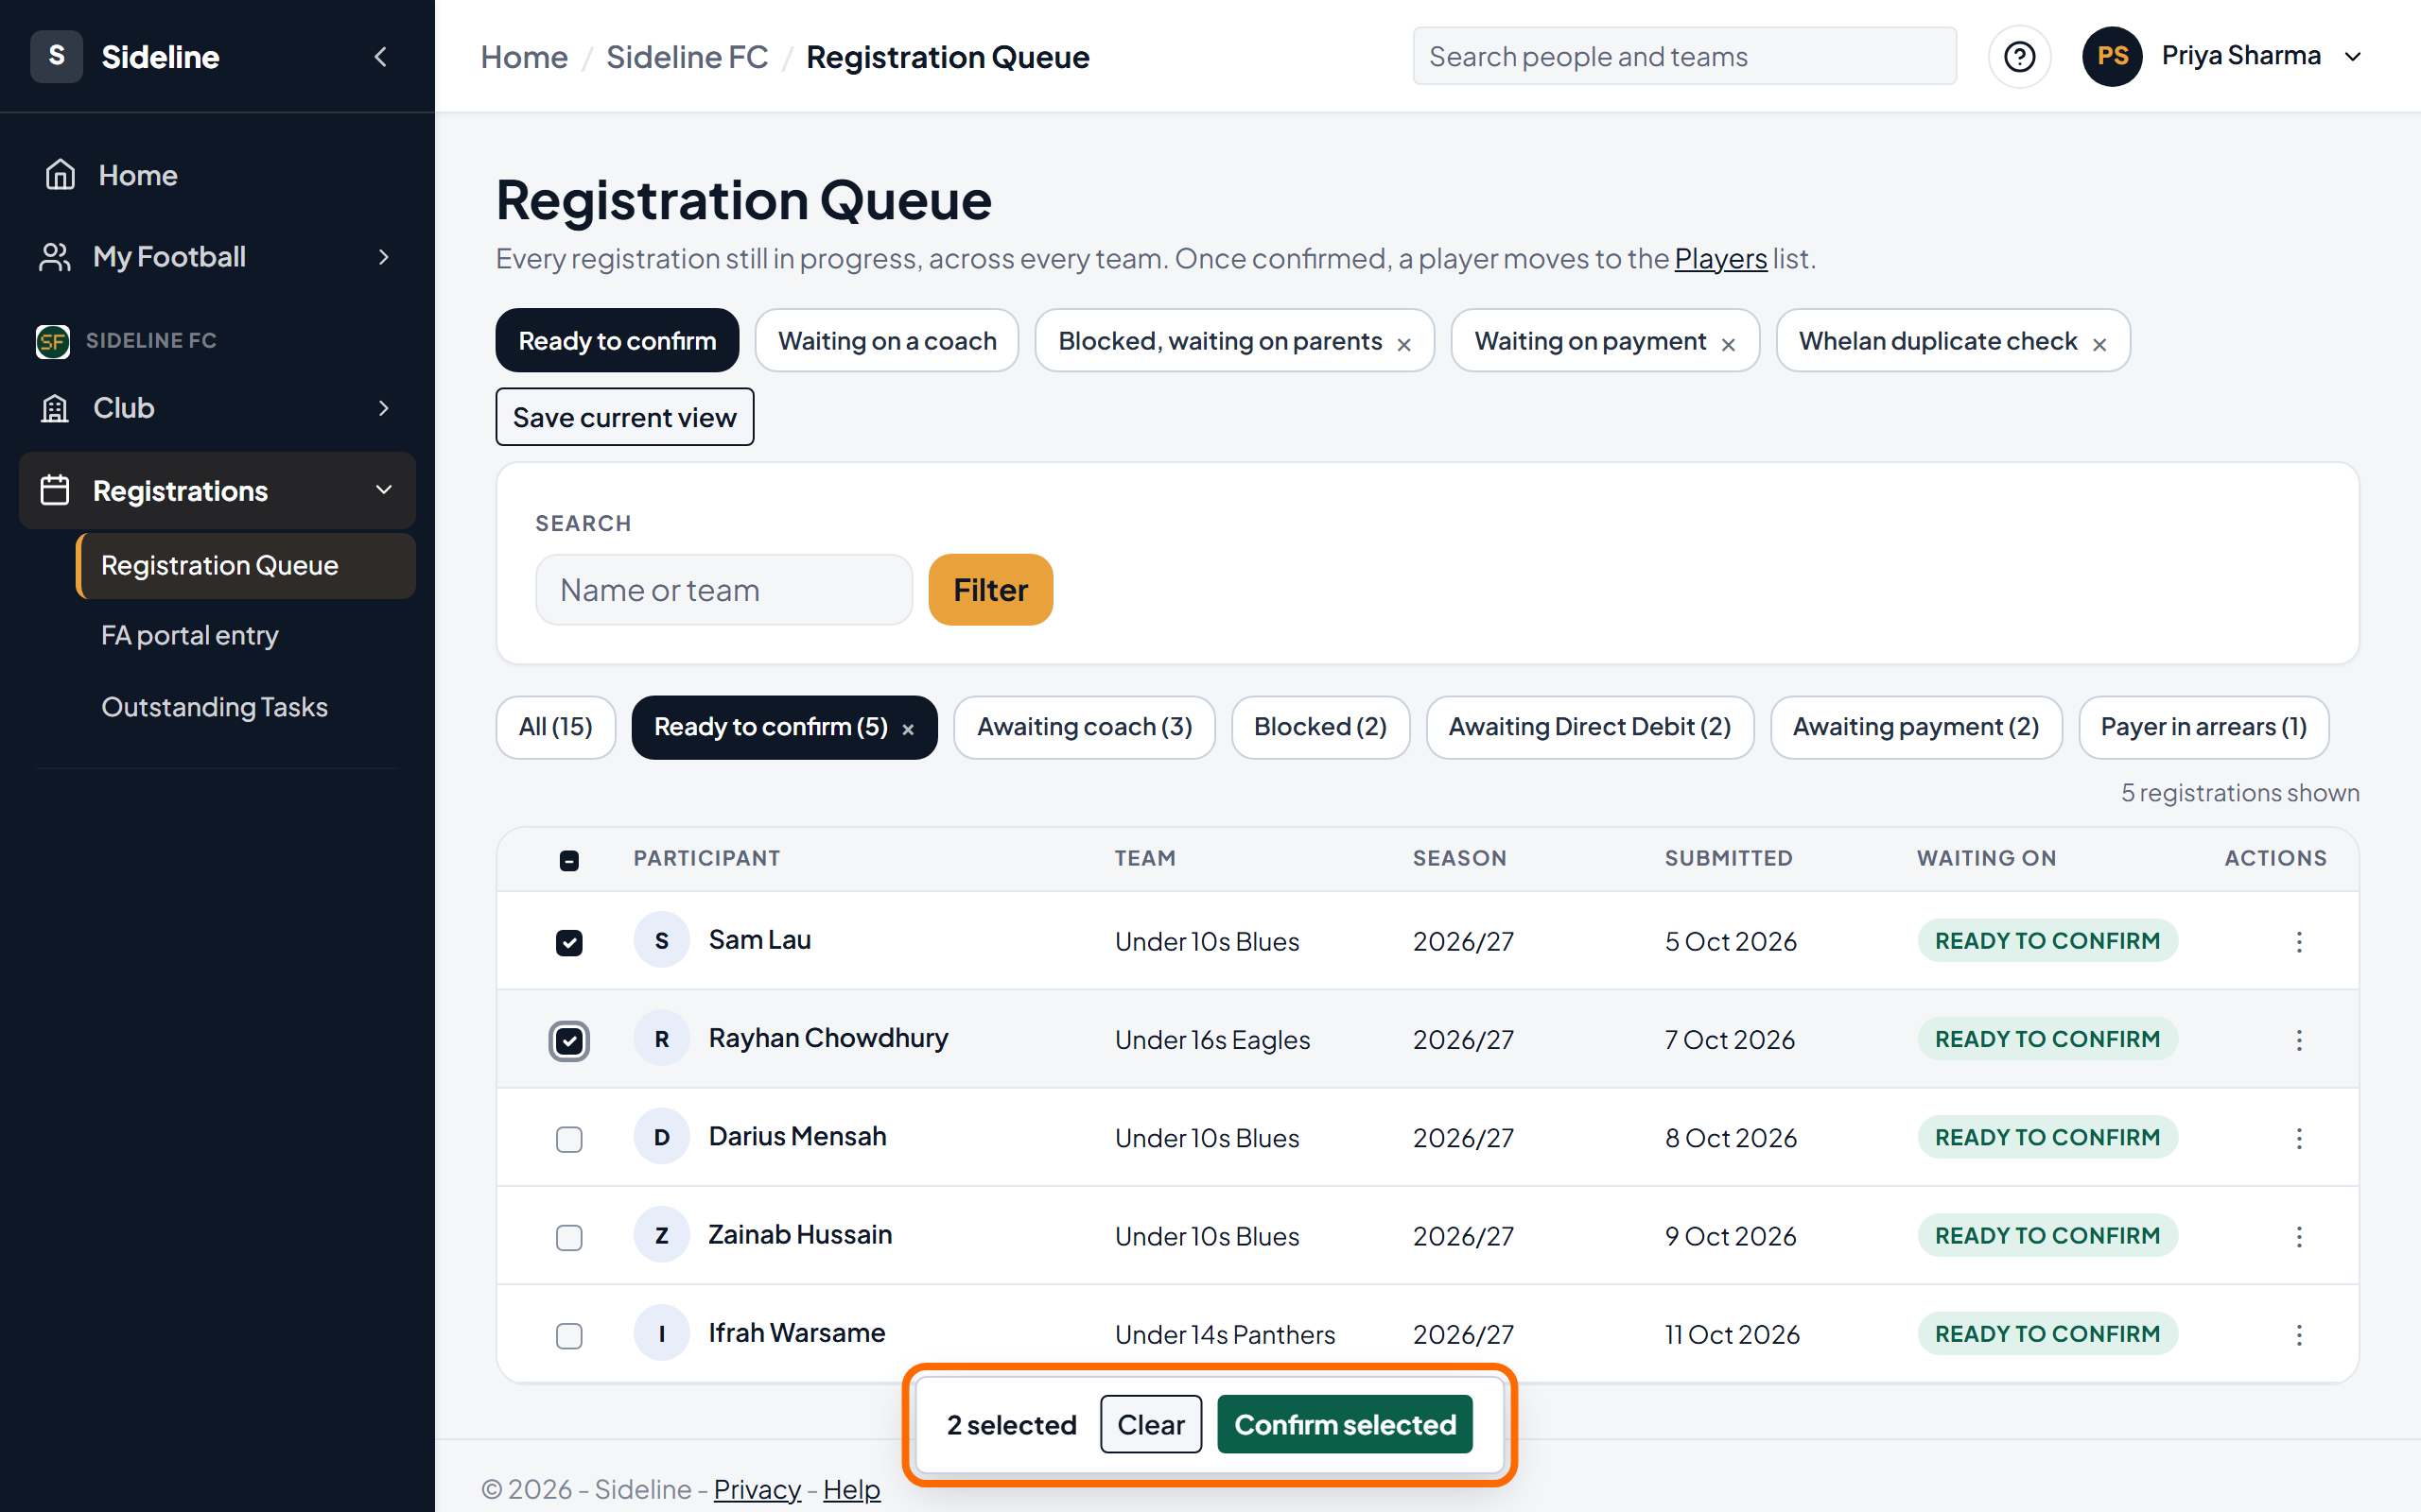
Task: Remove the Whelan duplicate check view
Action: pos(2099,344)
